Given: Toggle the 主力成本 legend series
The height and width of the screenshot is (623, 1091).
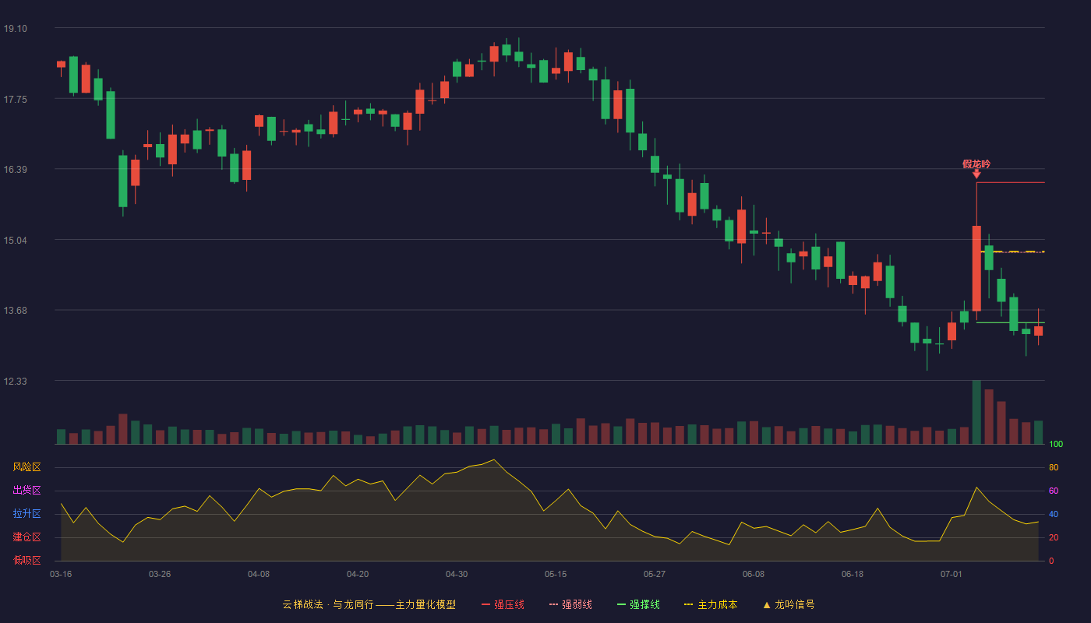Looking at the screenshot, I should pos(711,604).
